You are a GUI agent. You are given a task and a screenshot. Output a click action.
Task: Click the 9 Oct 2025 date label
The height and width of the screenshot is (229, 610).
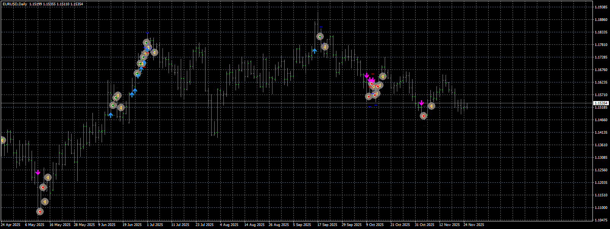(375, 225)
